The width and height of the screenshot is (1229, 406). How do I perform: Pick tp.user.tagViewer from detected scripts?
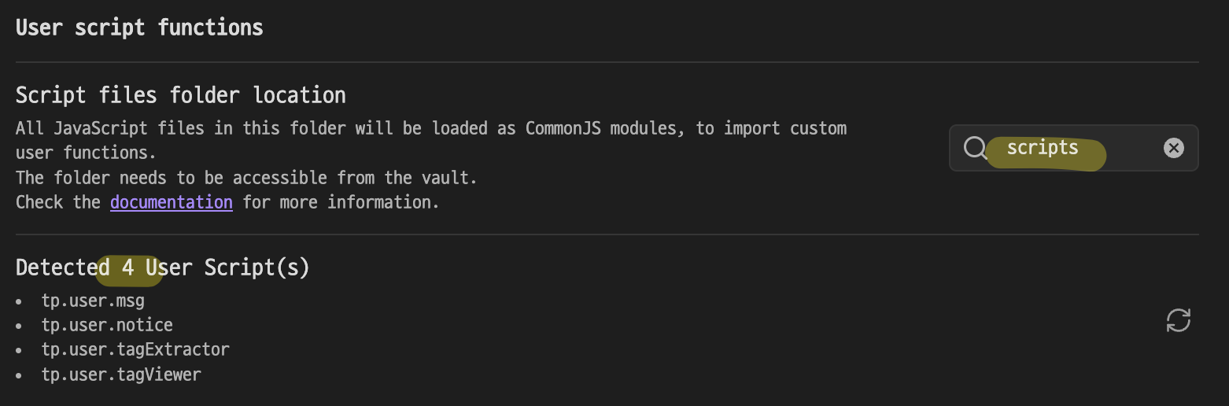point(121,375)
